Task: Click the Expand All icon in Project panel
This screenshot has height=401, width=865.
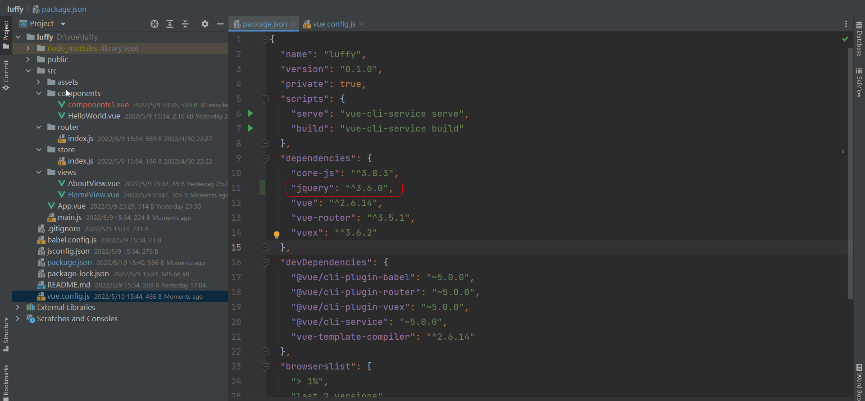Action: click(170, 24)
